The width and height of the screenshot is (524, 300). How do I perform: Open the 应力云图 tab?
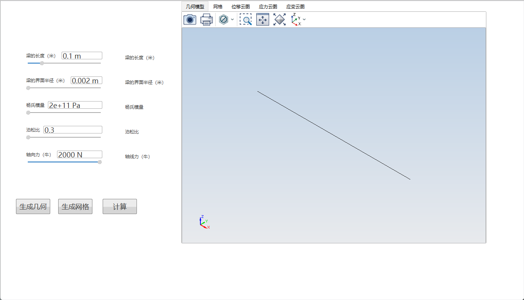coord(268,6)
